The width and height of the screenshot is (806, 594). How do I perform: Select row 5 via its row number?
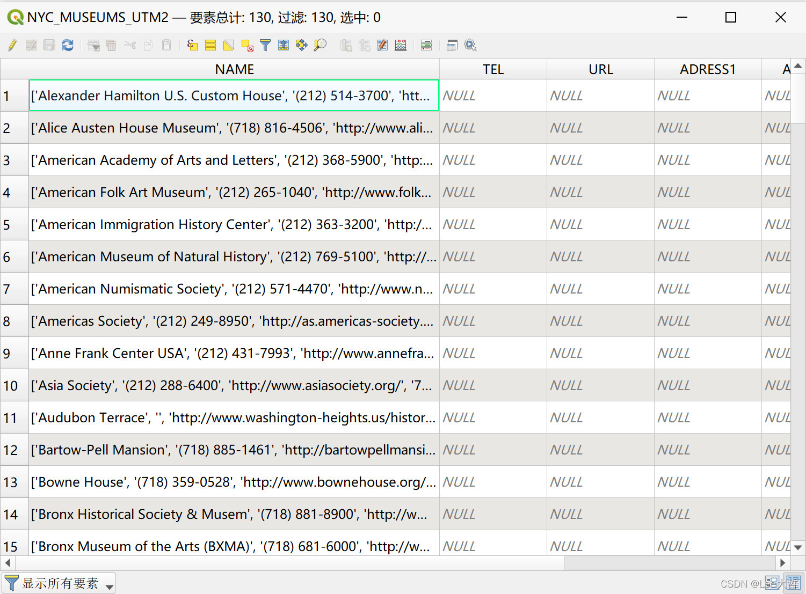14,224
